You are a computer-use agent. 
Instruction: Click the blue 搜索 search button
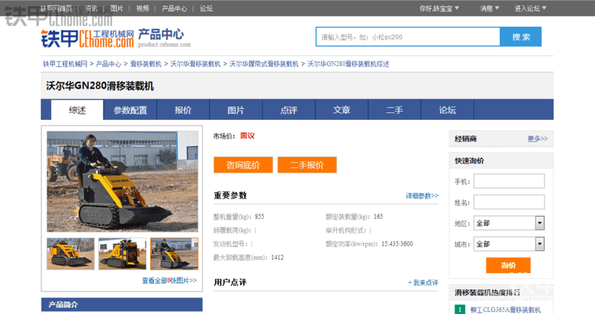521,36
